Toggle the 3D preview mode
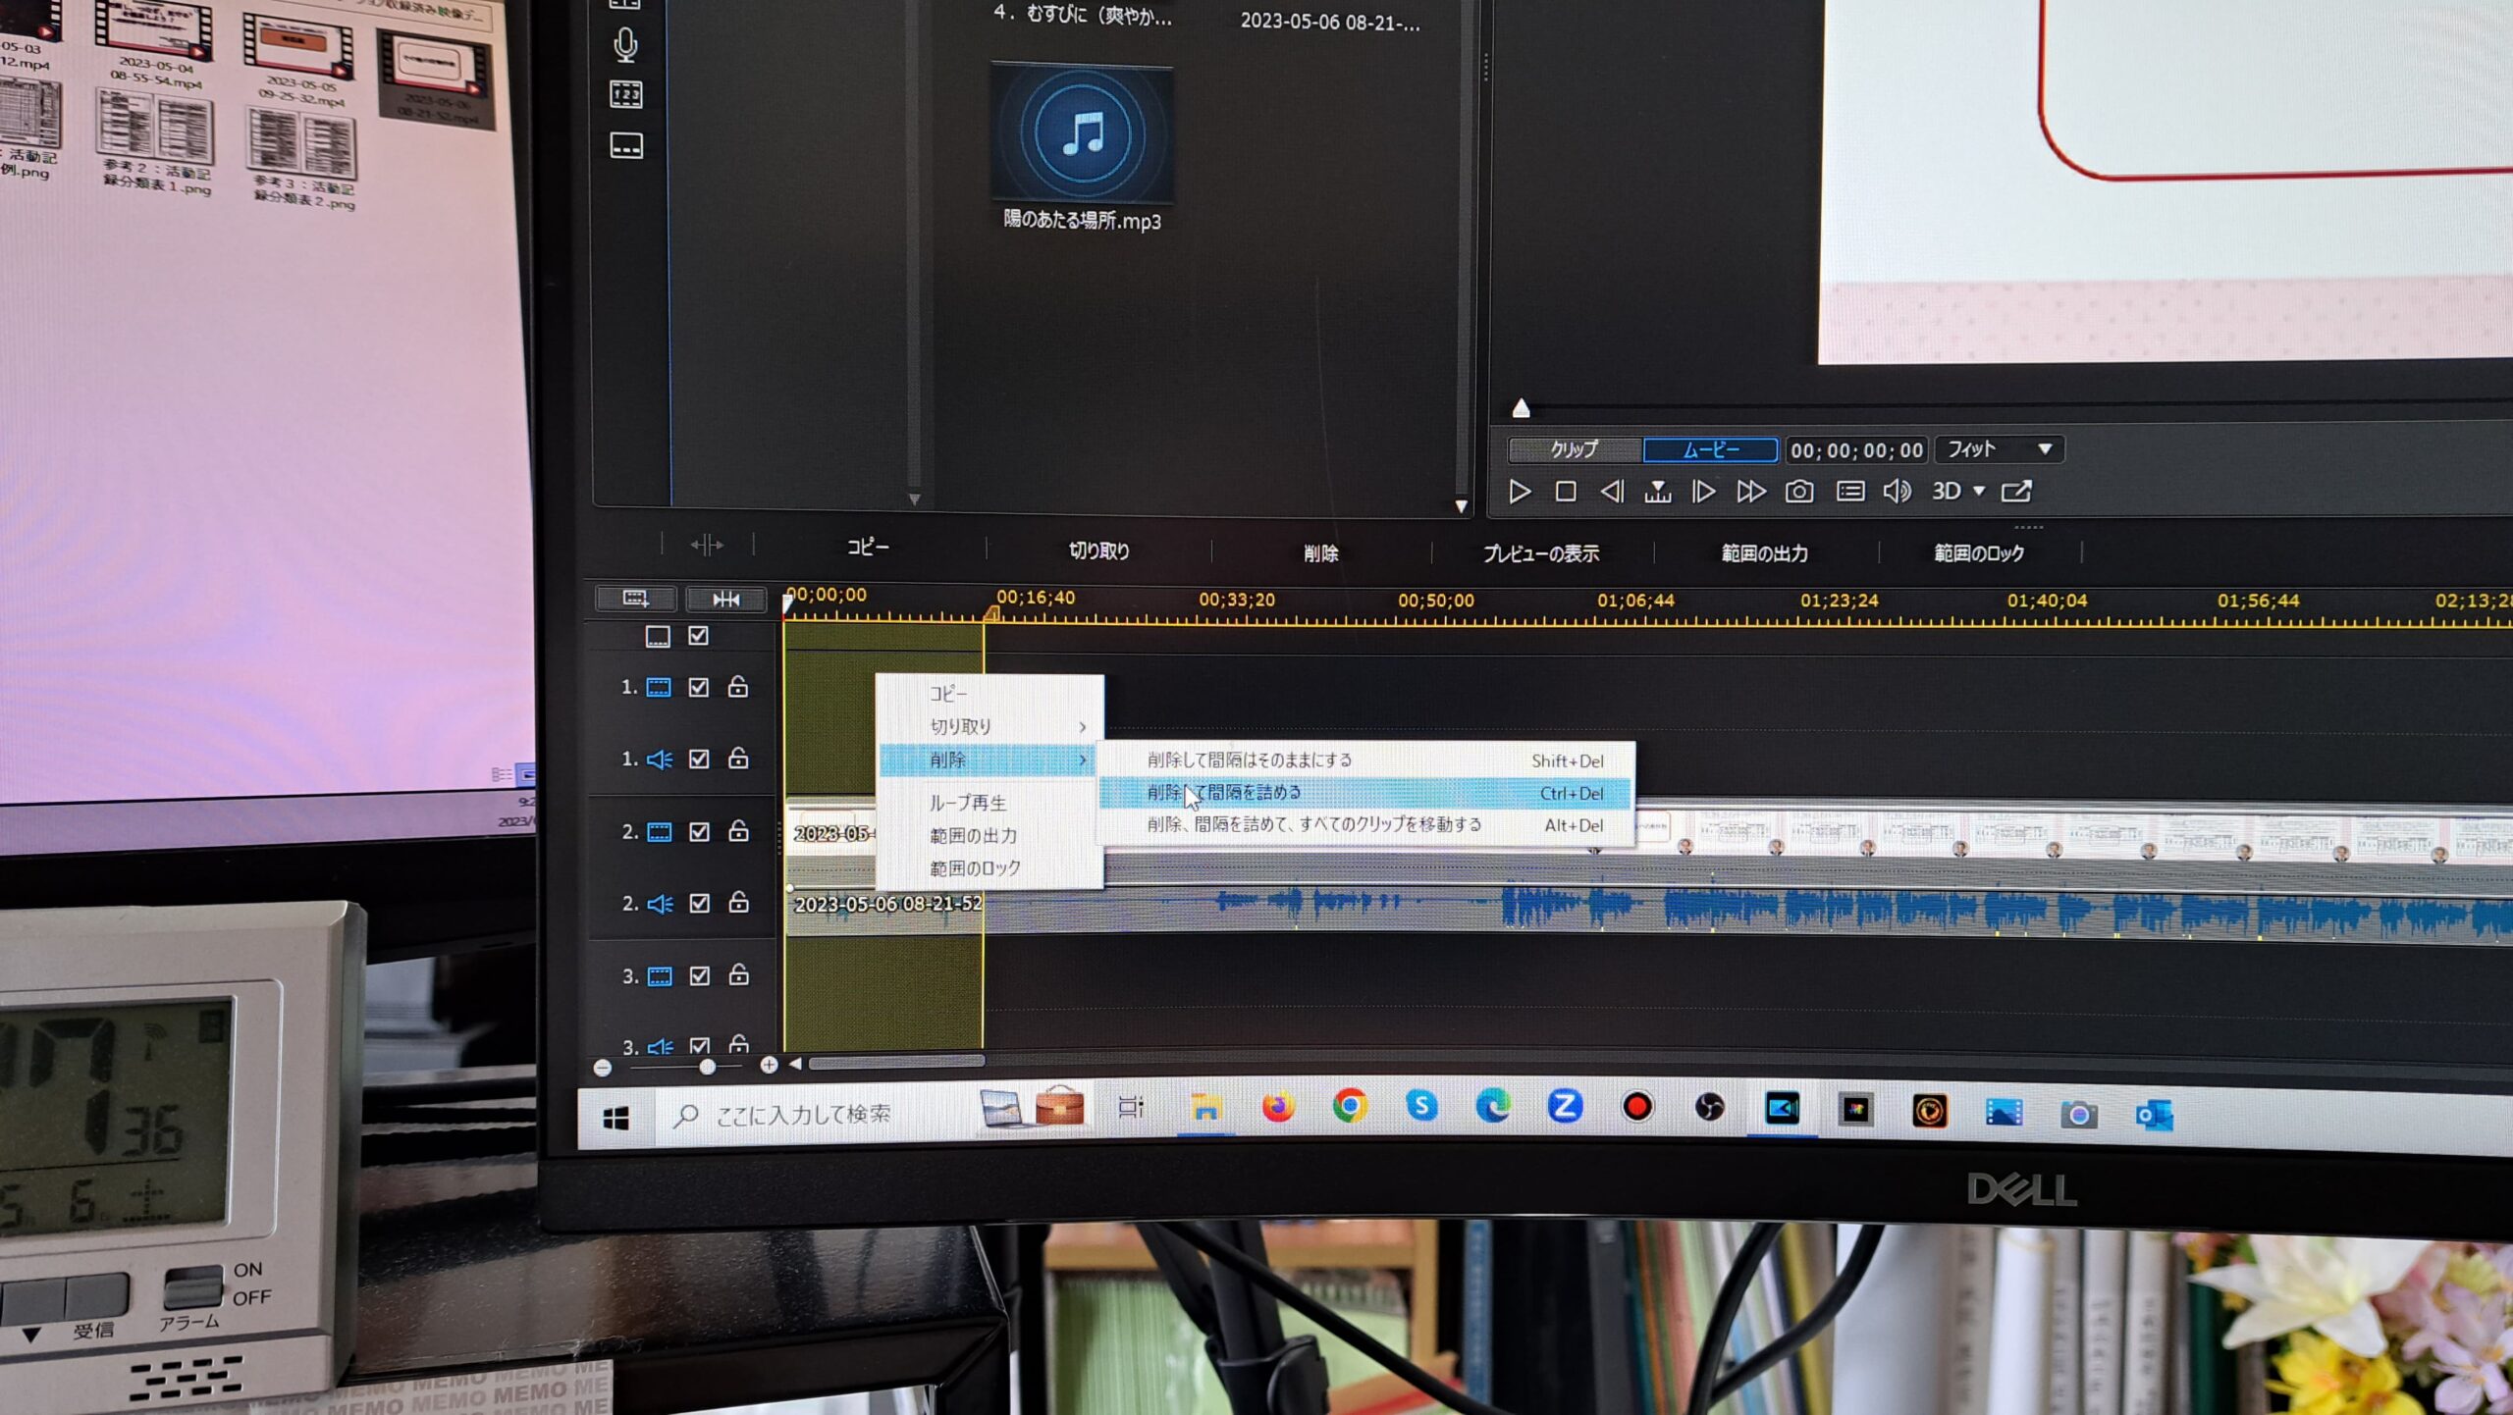The width and height of the screenshot is (2513, 1415). (x=1946, y=491)
